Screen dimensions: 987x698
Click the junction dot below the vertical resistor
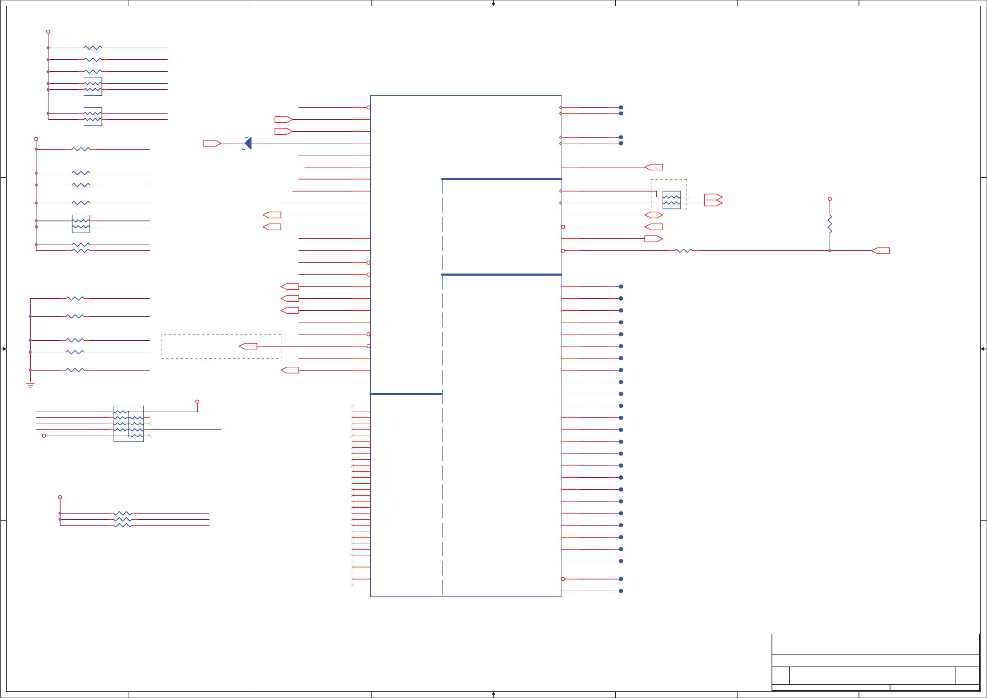point(830,251)
